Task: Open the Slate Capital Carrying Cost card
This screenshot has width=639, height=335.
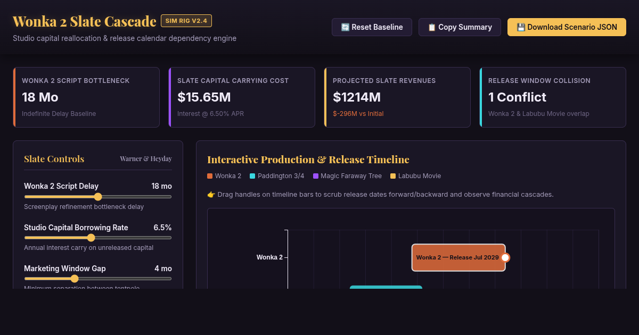Action: (x=242, y=97)
